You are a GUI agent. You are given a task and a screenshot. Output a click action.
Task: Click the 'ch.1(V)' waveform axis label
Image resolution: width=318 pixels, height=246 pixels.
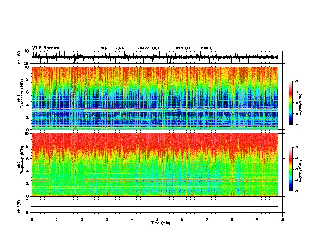19,57
